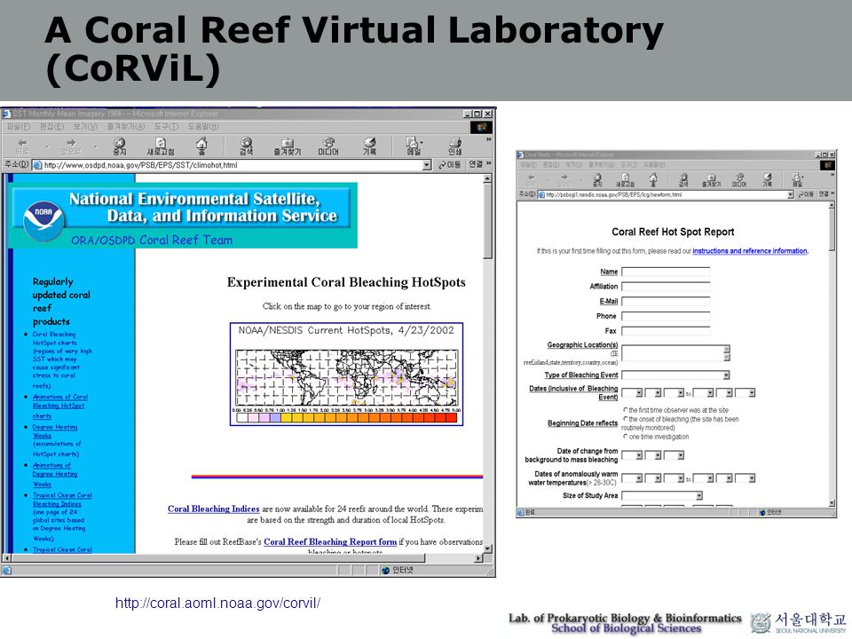
Task: Open the View (보기) menu in the SST window
Action: [85, 127]
